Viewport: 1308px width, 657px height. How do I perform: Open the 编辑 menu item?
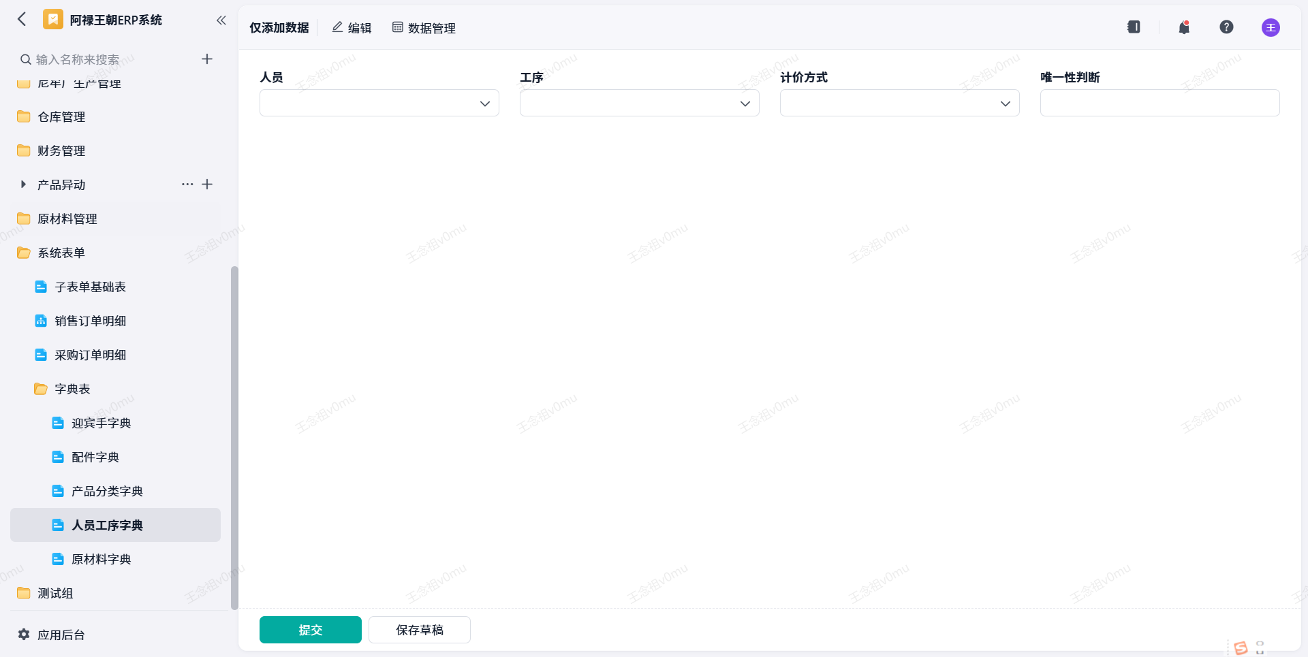pyautogui.click(x=352, y=27)
